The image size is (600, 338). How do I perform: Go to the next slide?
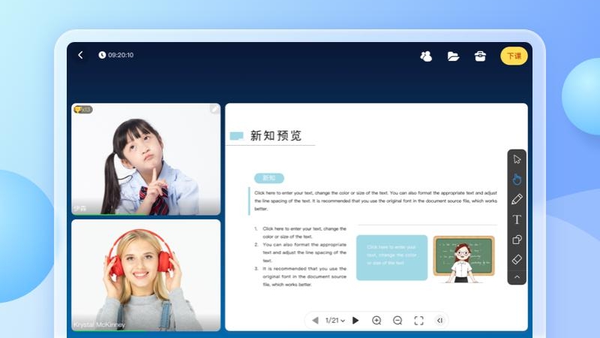tap(355, 320)
